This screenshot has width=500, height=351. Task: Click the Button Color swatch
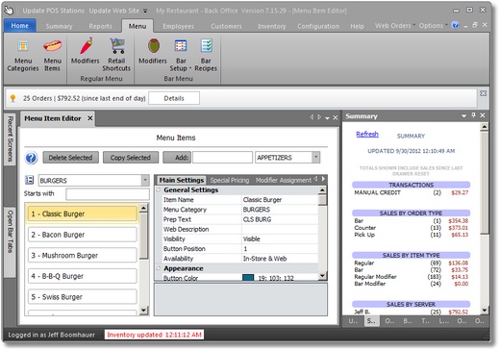tap(248, 278)
